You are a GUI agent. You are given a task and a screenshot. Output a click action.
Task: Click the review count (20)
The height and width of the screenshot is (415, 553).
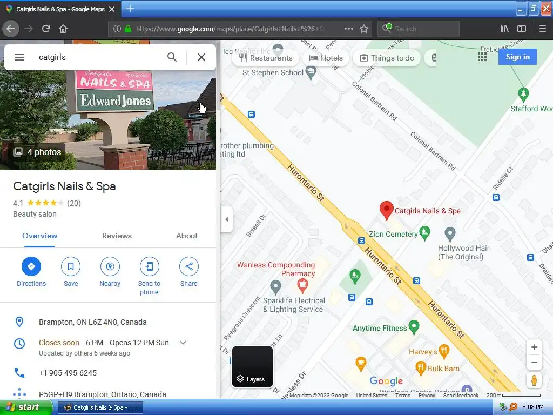click(73, 203)
